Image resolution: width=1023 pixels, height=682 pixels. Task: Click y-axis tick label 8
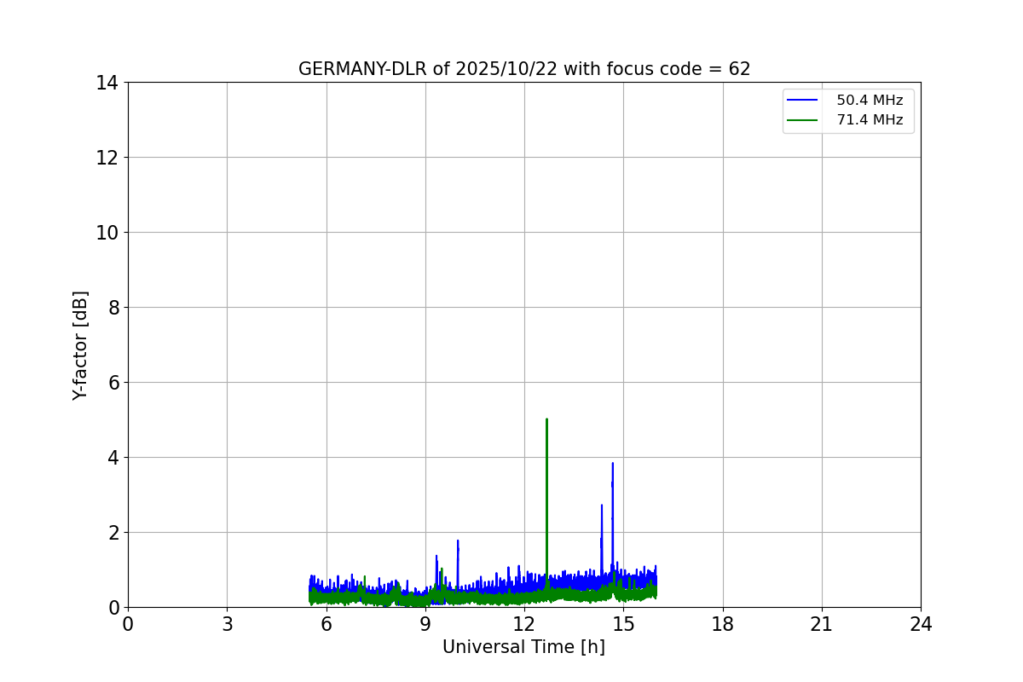coord(113,308)
